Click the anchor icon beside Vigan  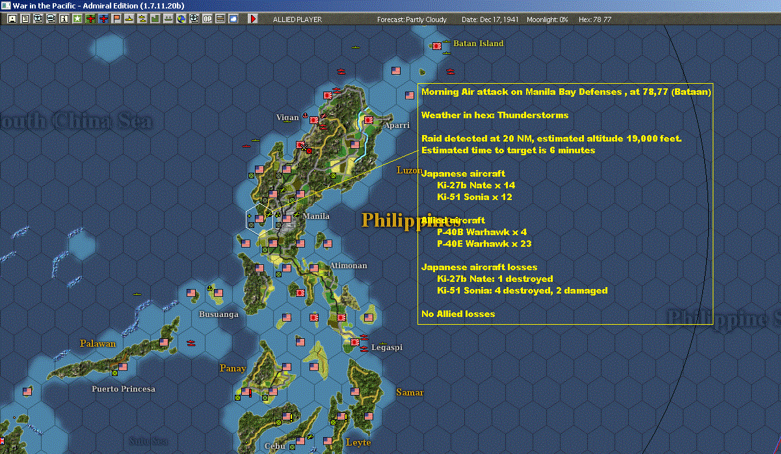pos(305,116)
